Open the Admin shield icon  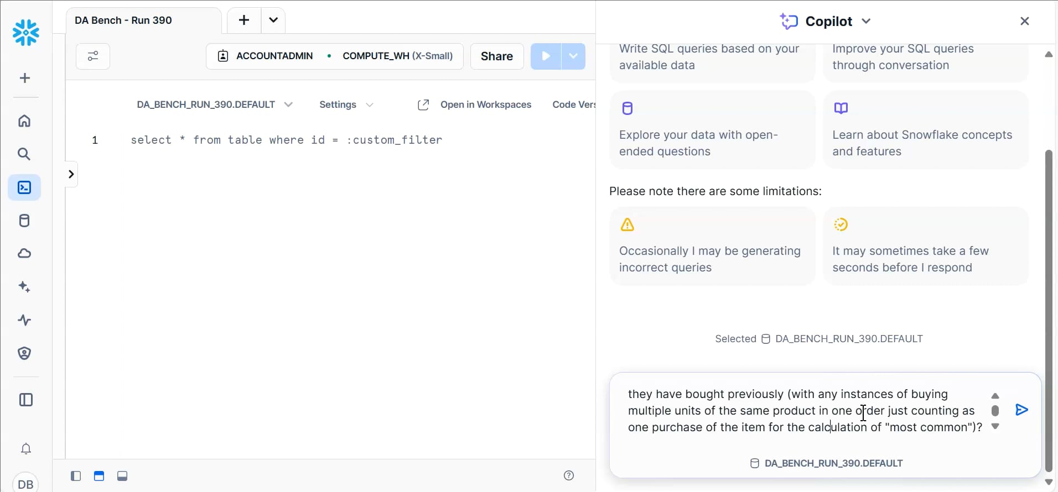tap(24, 353)
